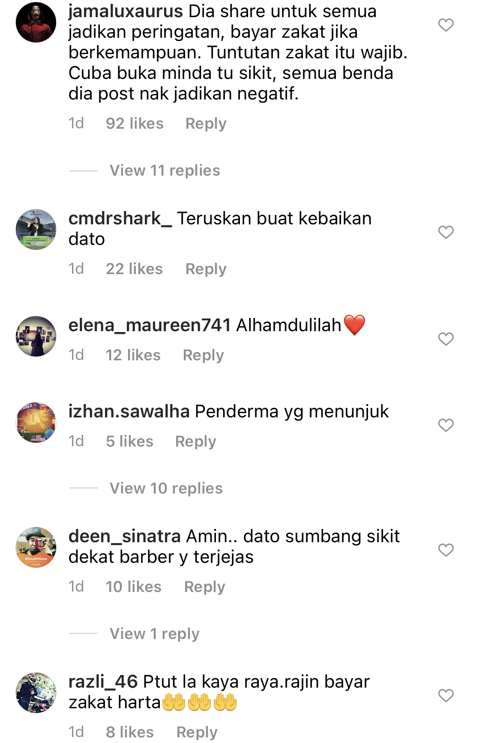Like deen_sinatra's comment
This screenshot has width=482, height=743.
pyautogui.click(x=446, y=550)
